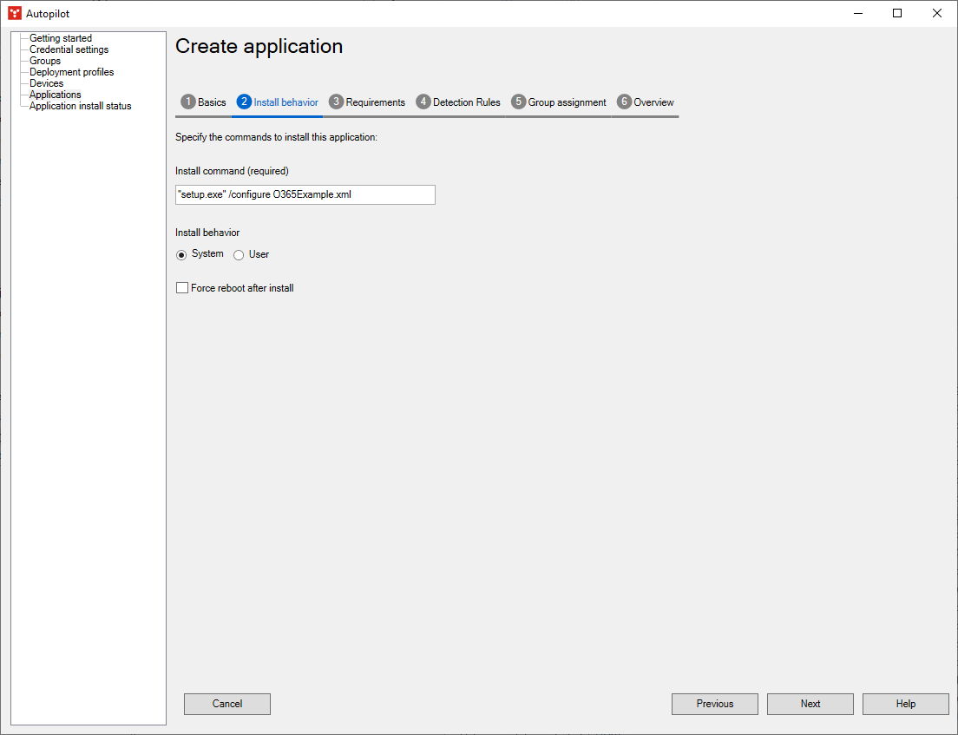
Task: Click the Install command text field
Action: (305, 195)
